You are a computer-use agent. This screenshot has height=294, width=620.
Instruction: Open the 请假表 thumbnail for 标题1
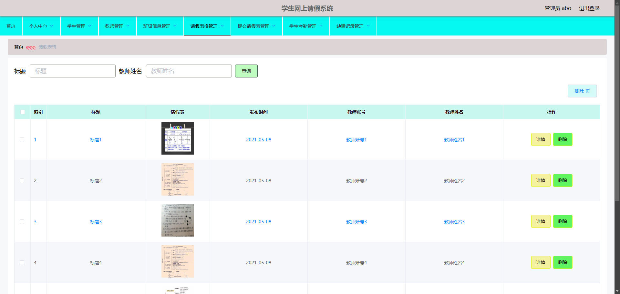click(x=178, y=138)
